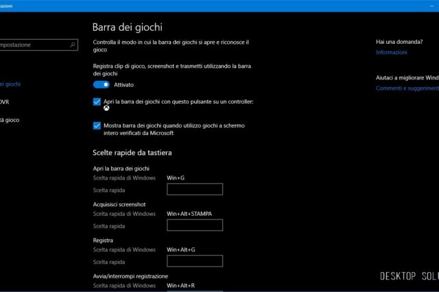
Task: Click shortcut field under 'Registra'
Action: pyautogui.click(x=195, y=261)
